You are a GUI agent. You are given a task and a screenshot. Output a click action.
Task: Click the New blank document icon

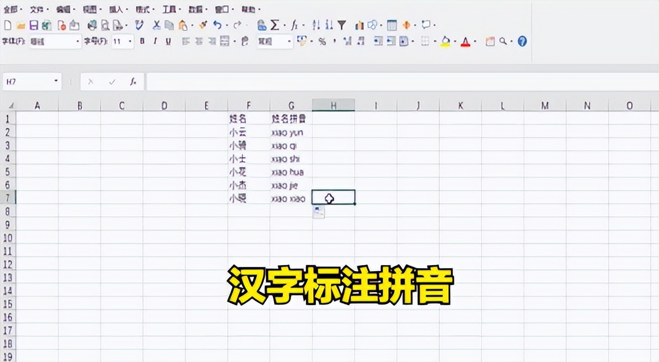8,25
